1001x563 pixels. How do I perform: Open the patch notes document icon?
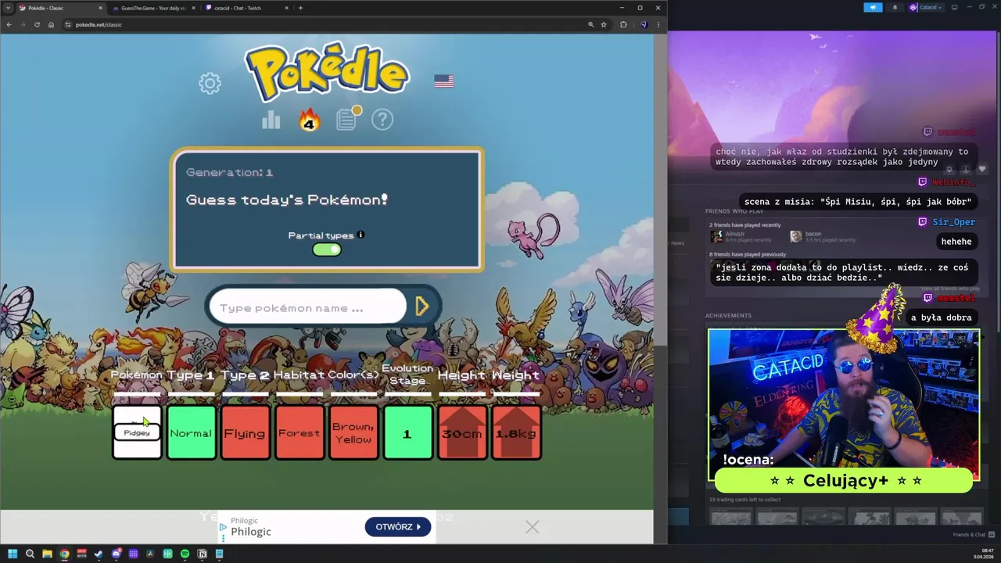click(x=346, y=119)
